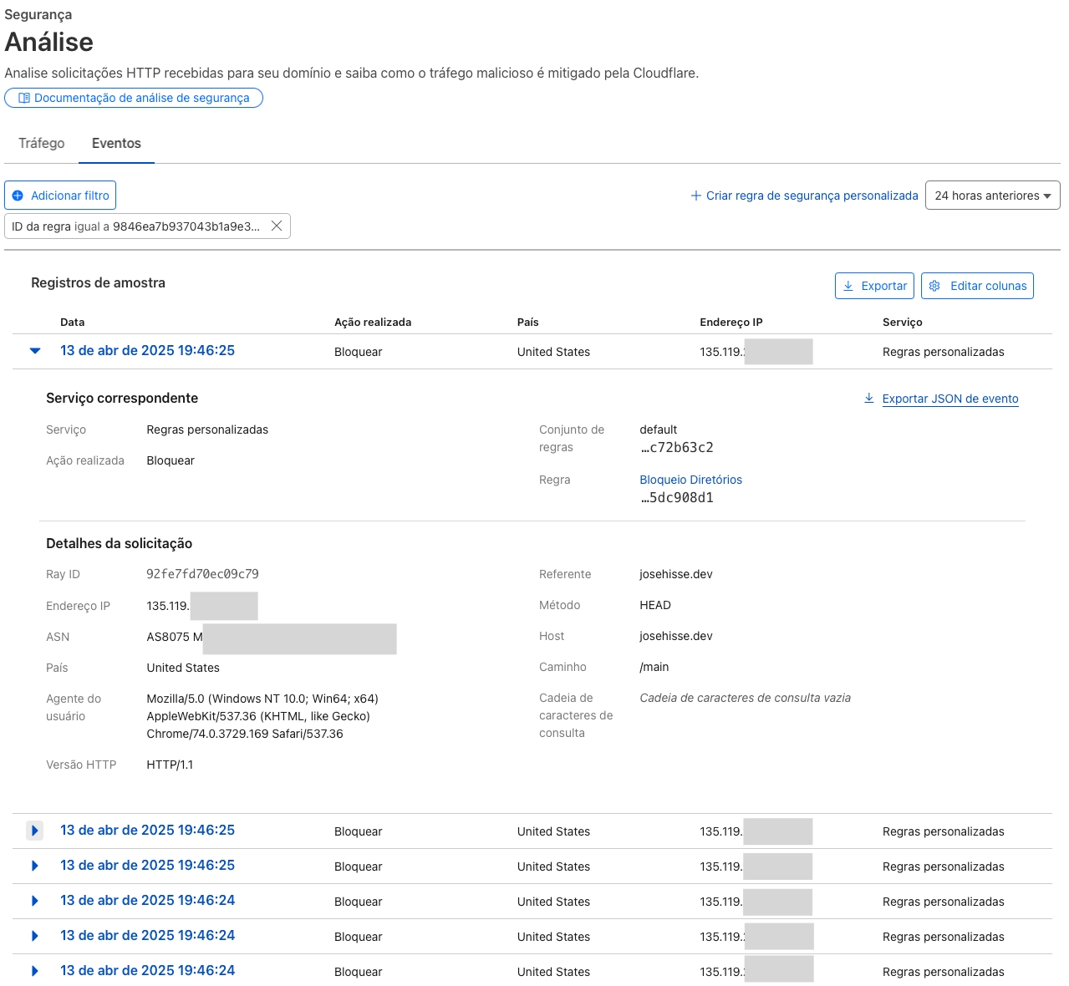
Task: Select the Eventos tab
Action: pos(116,143)
